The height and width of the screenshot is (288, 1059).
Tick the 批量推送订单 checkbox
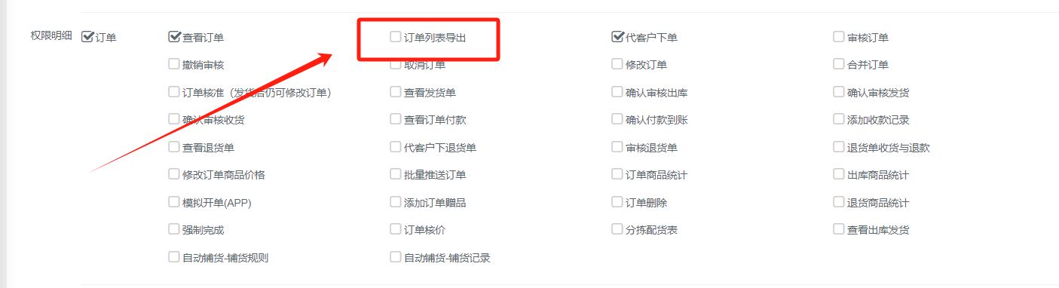[x=396, y=174]
